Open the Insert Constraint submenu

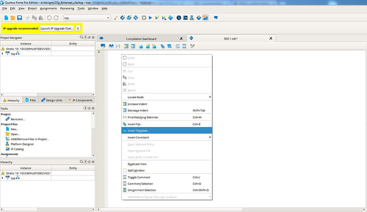tap(140, 137)
